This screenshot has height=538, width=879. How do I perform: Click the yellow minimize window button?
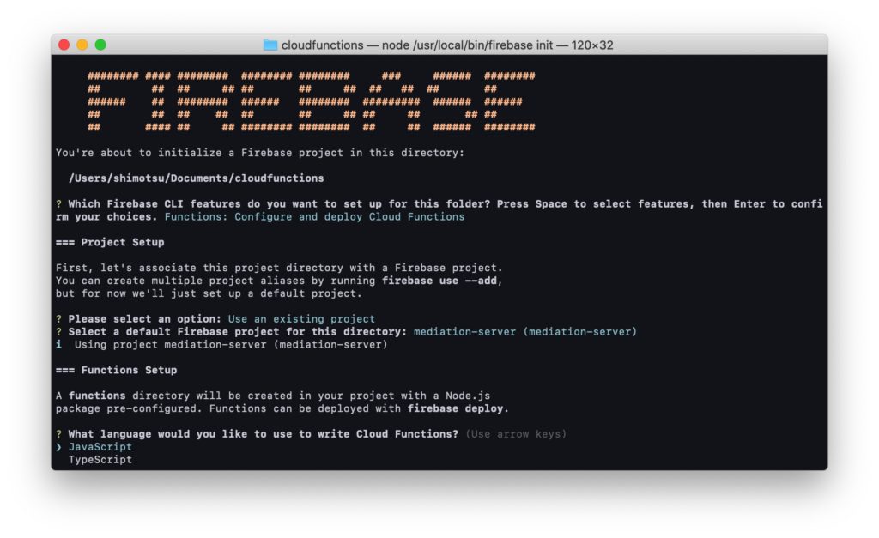pos(82,45)
